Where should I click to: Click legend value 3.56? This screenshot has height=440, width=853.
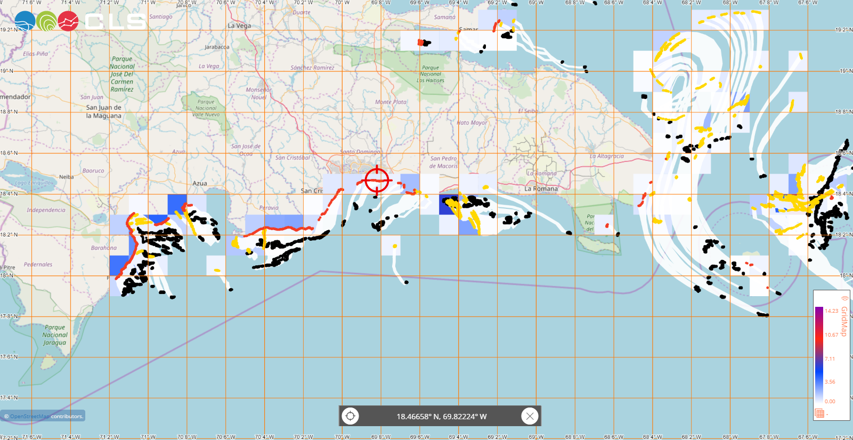(x=830, y=381)
